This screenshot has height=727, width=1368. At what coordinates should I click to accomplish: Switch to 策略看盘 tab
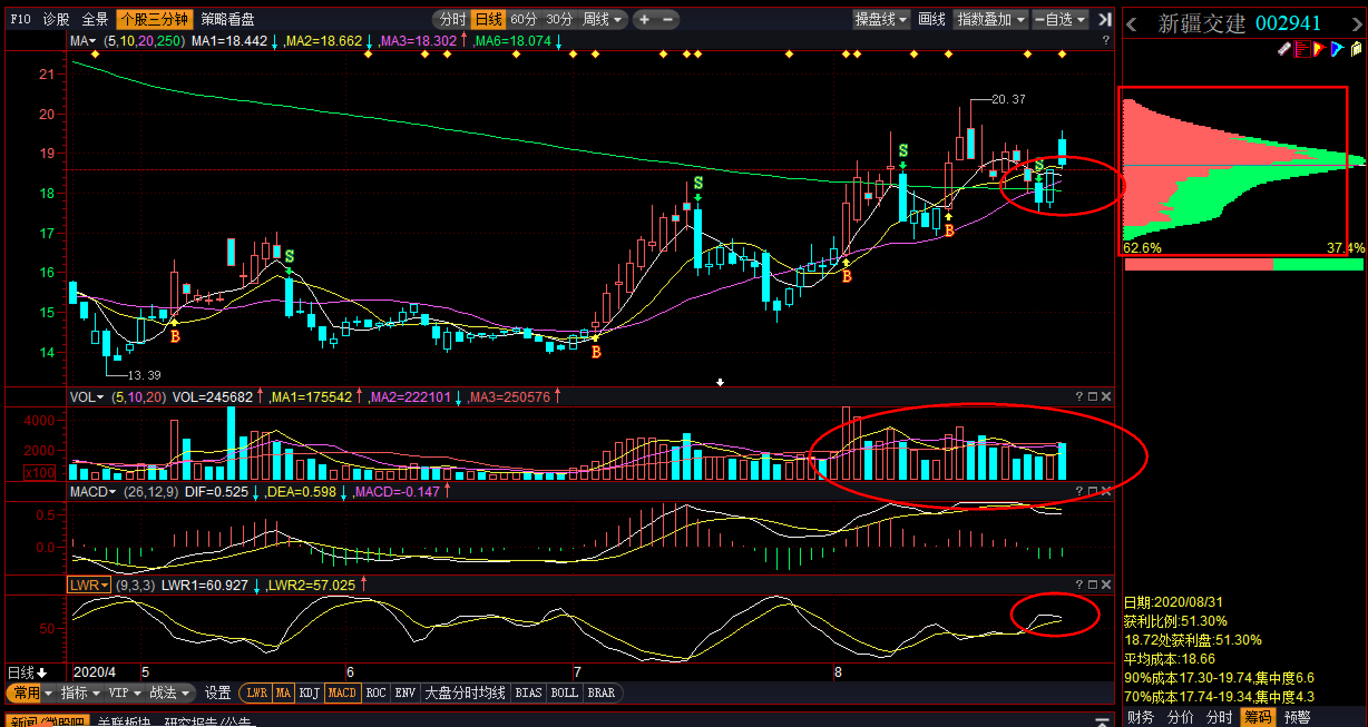coord(227,19)
